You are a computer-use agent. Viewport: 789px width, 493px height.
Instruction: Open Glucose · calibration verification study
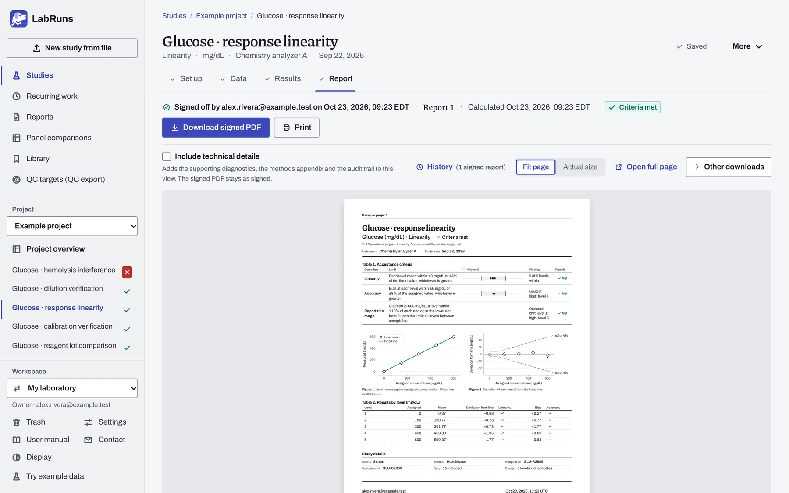pyautogui.click(x=62, y=326)
